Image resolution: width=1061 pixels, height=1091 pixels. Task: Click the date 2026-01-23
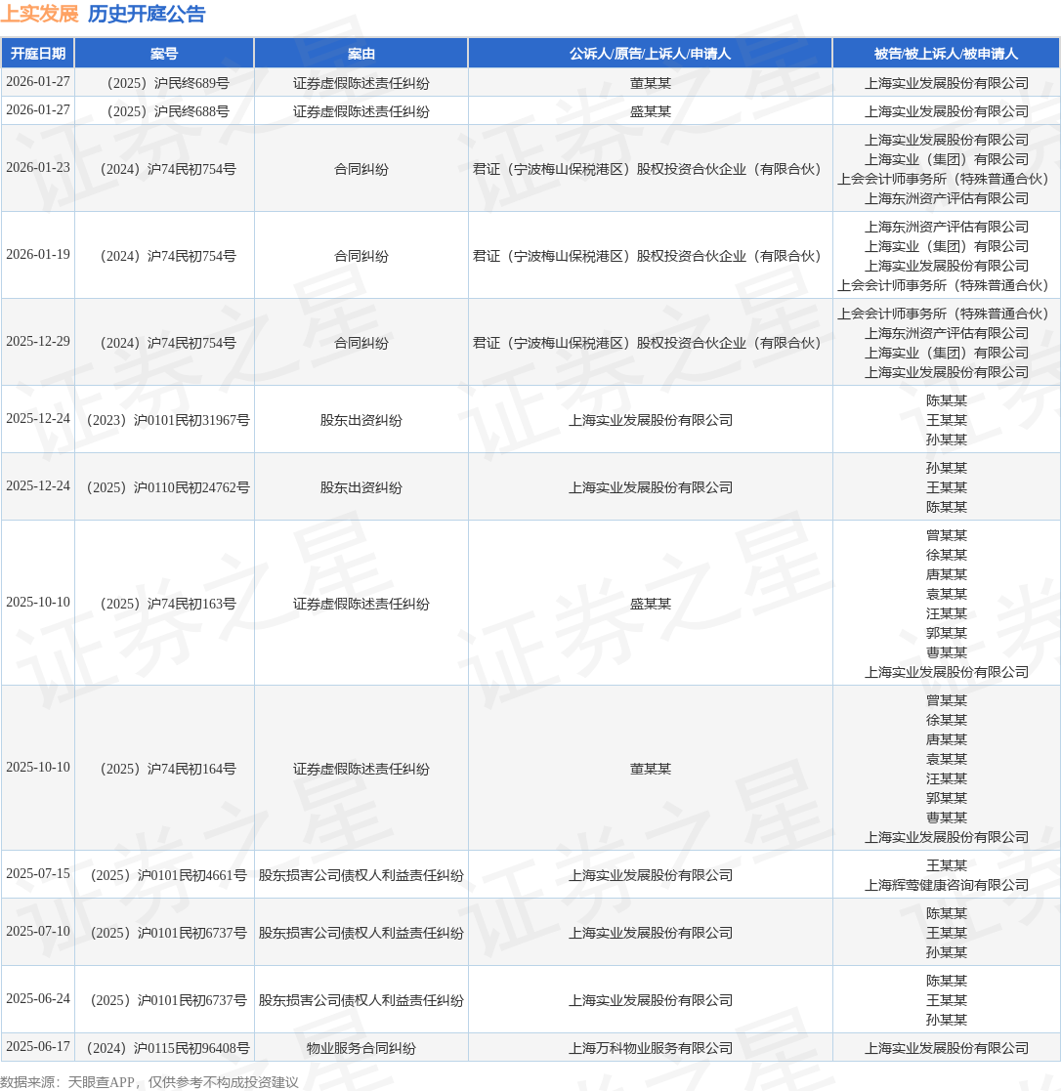coord(37,168)
